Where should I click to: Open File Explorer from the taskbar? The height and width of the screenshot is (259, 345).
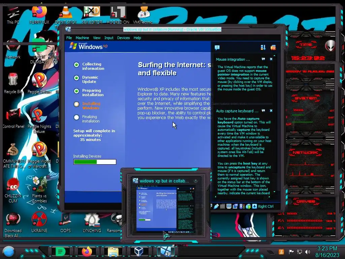(x=113, y=252)
